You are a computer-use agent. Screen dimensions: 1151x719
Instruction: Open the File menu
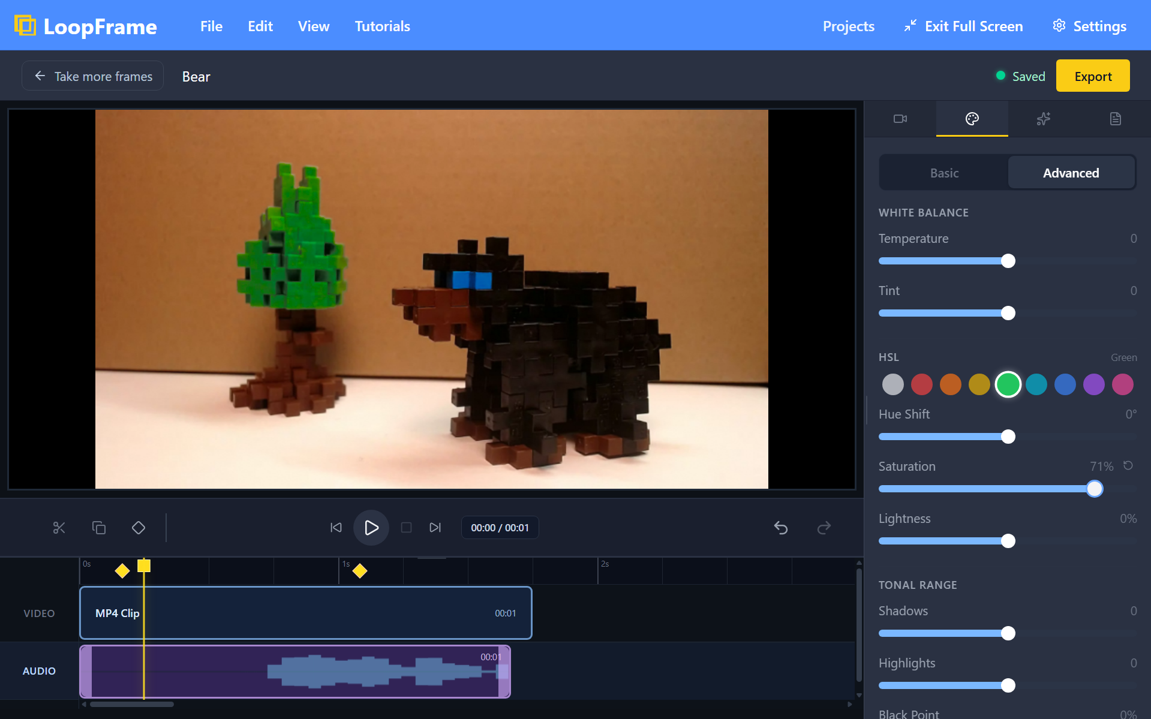[x=211, y=26]
